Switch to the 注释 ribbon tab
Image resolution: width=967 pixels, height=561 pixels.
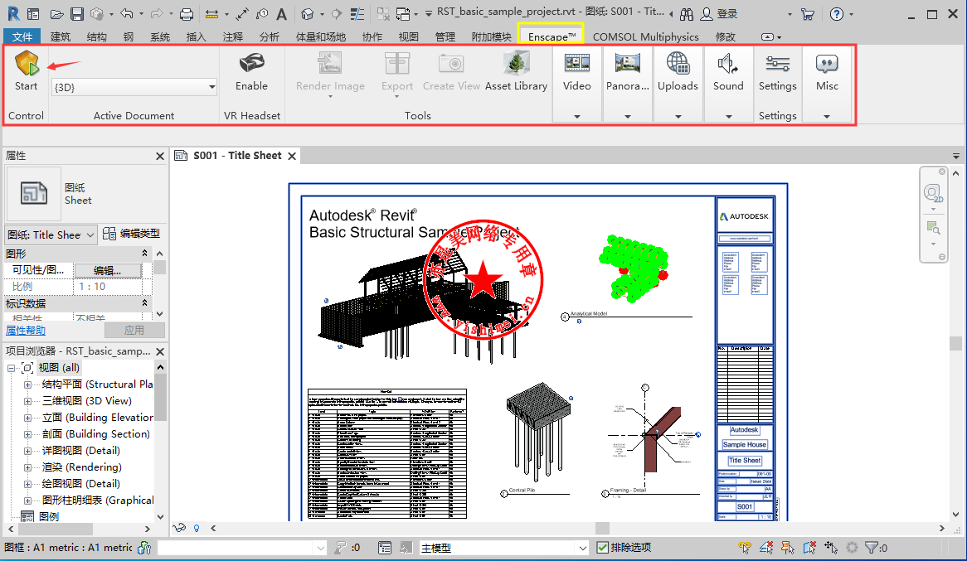[x=232, y=37]
